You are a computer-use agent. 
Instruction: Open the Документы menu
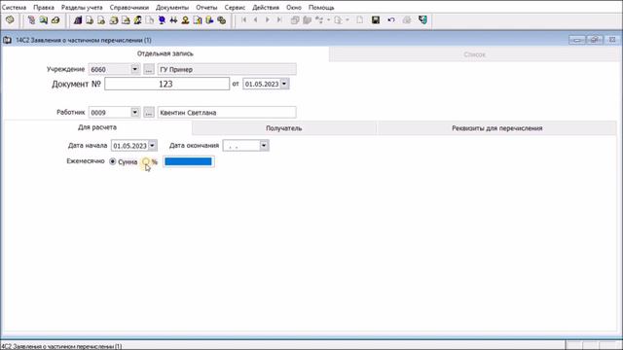pyautogui.click(x=172, y=8)
